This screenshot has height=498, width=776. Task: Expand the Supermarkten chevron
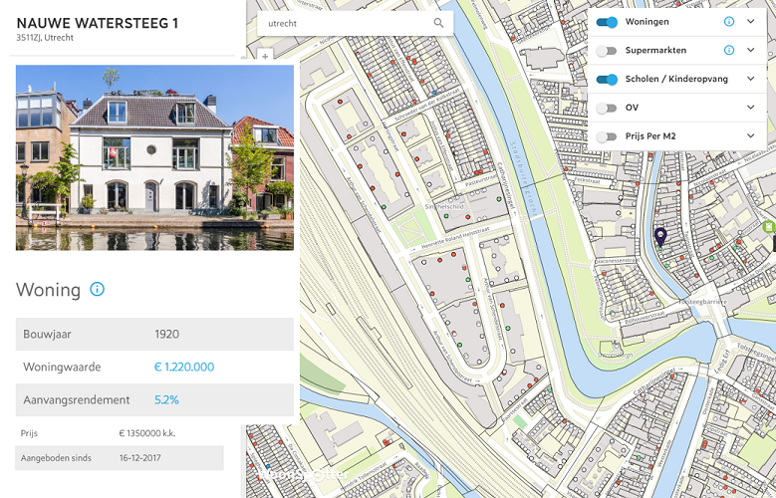tap(751, 50)
